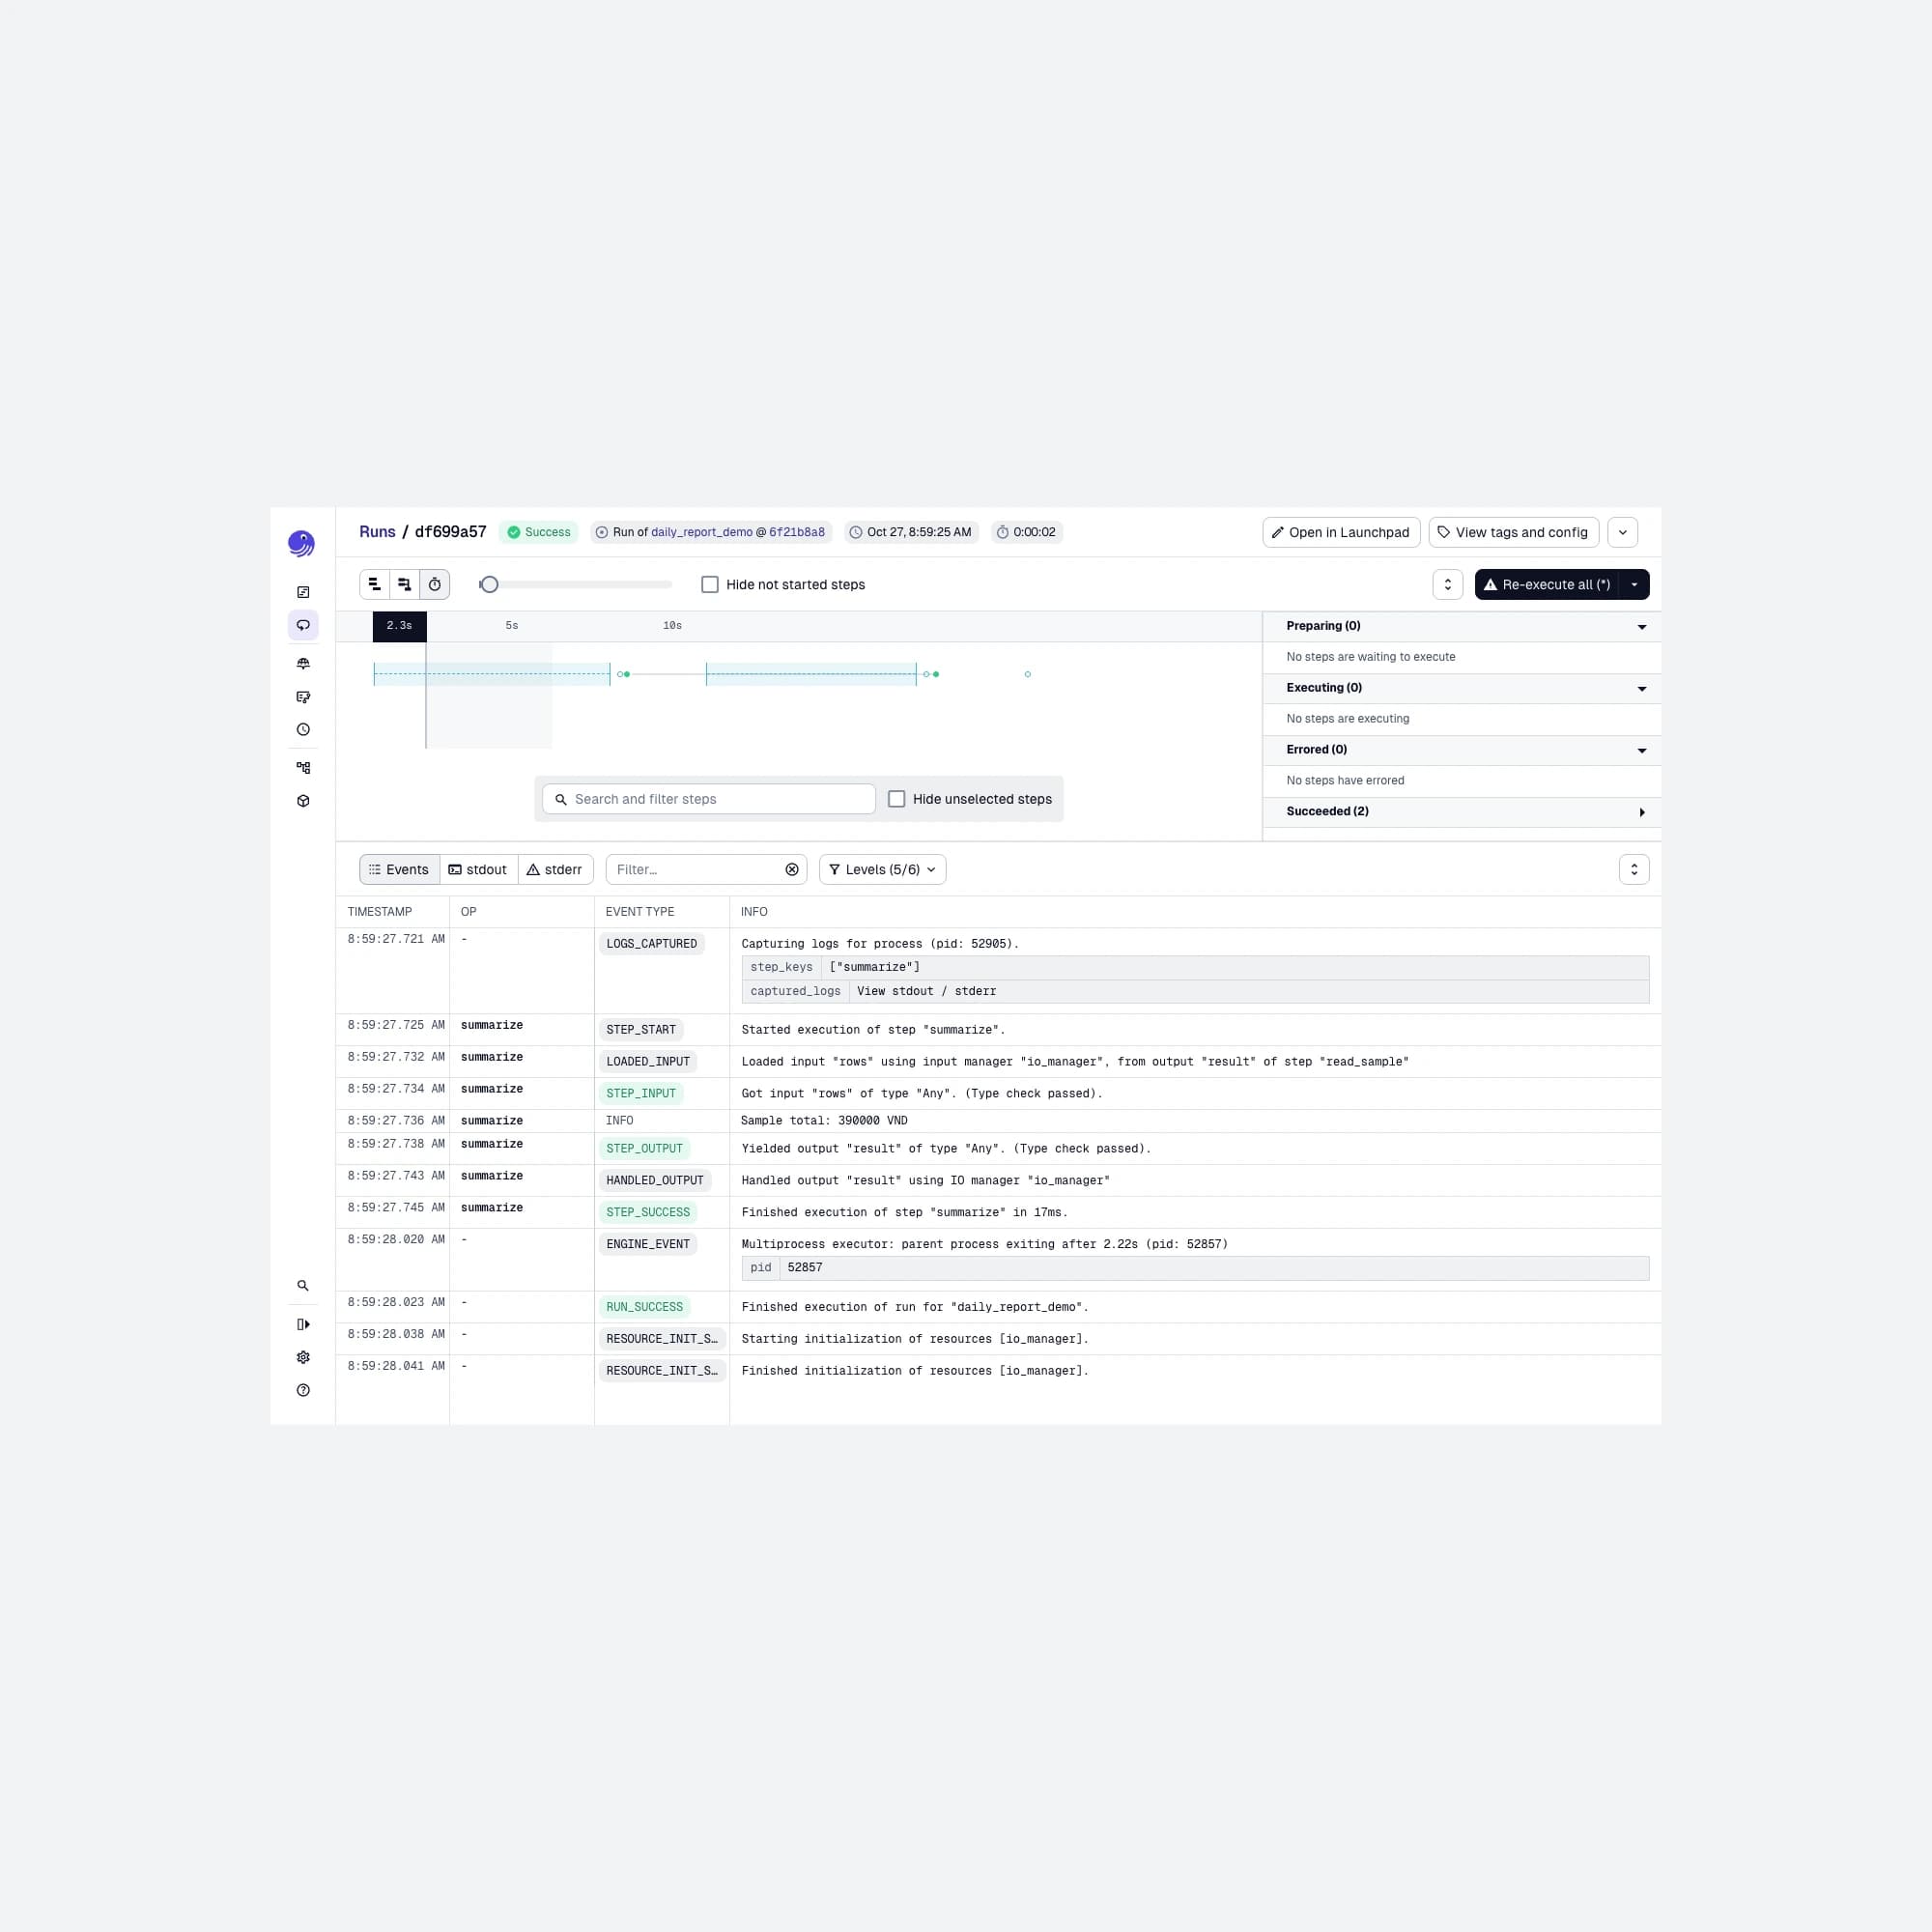Click the Gantt zoom slider handle

[489, 584]
